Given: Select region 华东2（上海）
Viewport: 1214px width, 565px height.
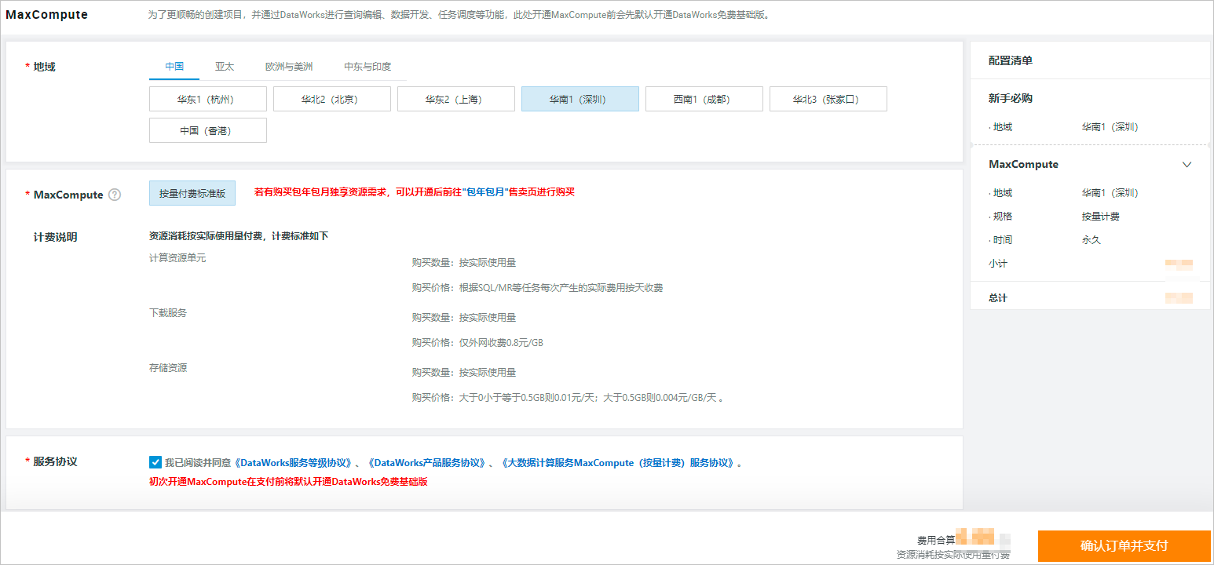Looking at the screenshot, I should click(456, 99).
